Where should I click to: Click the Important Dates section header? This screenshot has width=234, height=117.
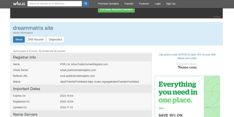(x=26, y=89)
